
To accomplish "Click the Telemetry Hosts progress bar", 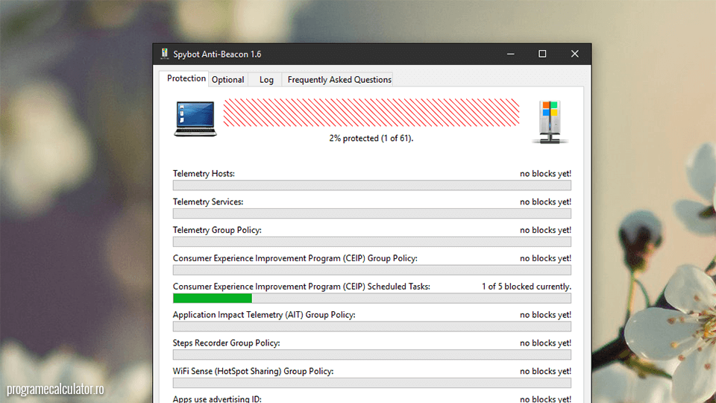I will 371,185.
